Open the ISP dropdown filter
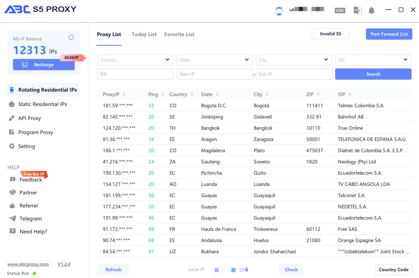419x278 pixels. click(373, 60)
